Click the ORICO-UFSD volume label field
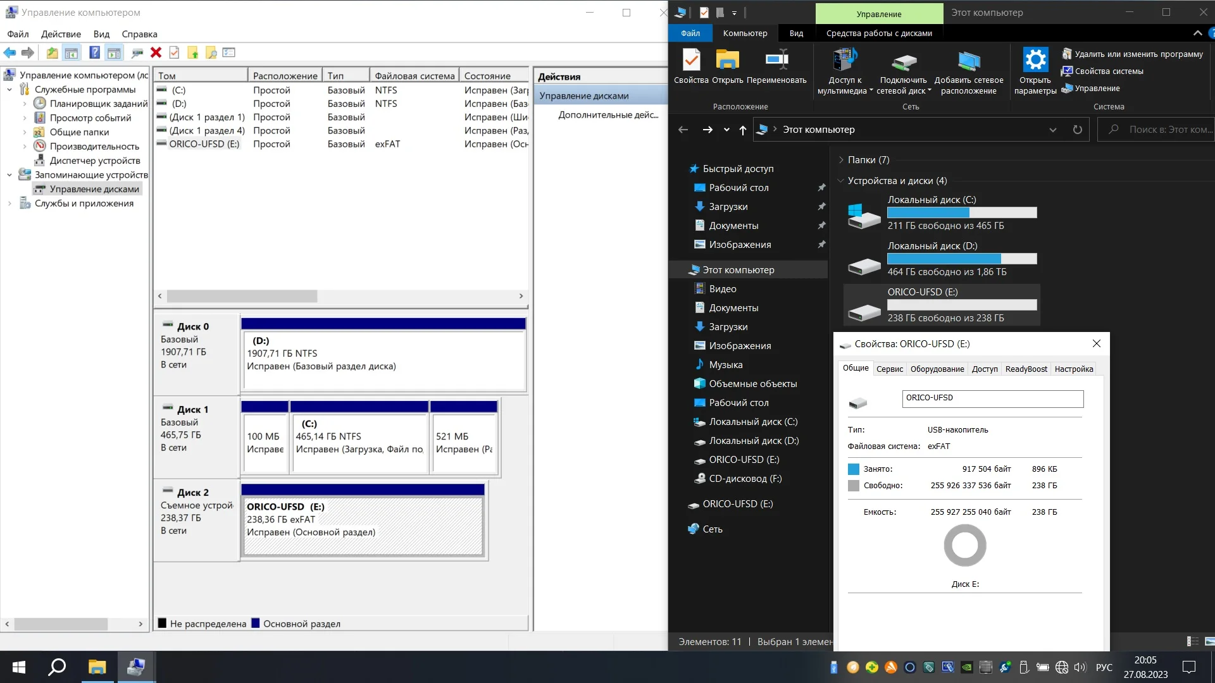The height and width of the screenshot is (683, 1215). point(992,398)
